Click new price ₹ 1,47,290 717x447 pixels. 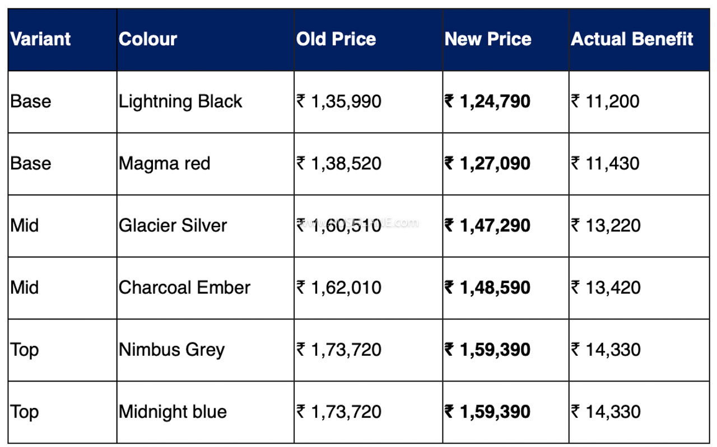pyautogui.click(x=487, y=225)
